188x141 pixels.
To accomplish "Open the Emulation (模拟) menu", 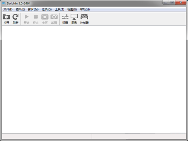I will [20, 9].
